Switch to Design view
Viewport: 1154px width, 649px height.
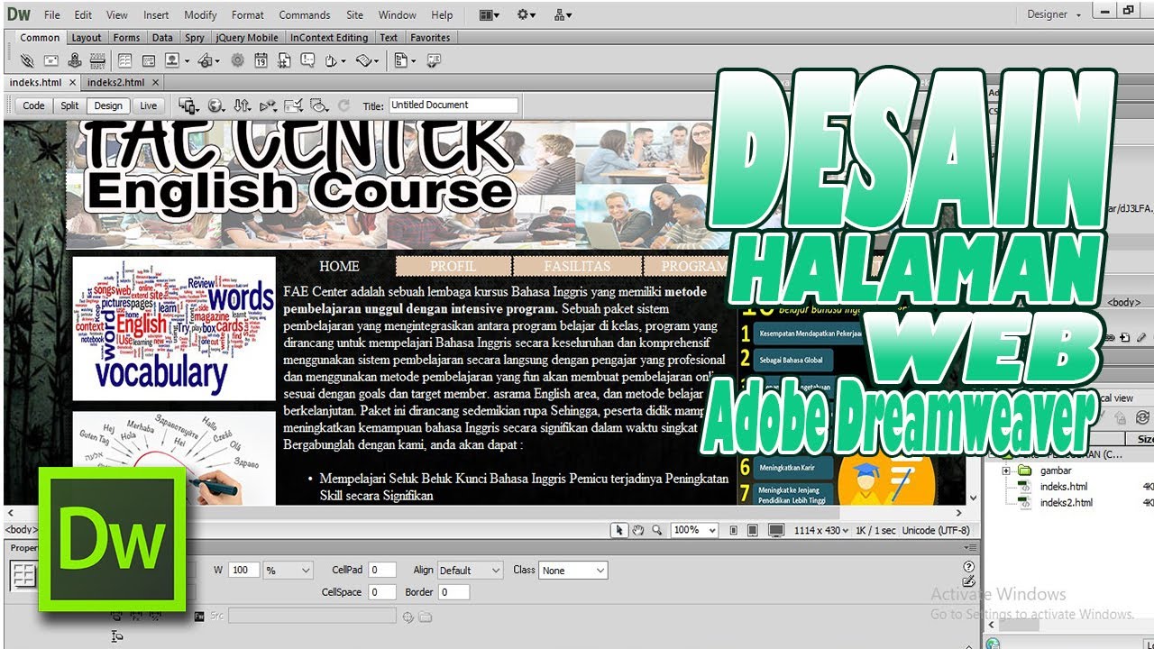coord(108,105)
